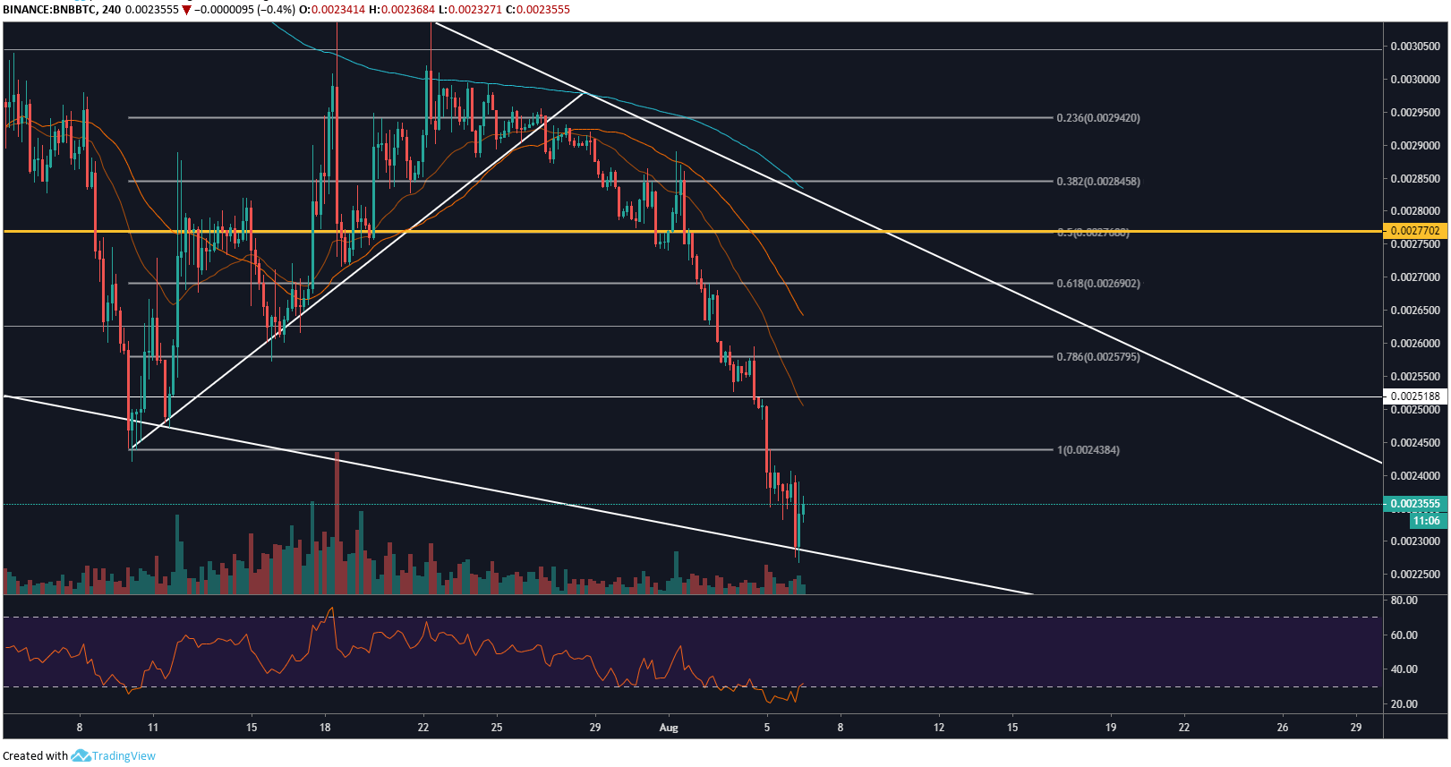Click the L:0.0023271 low value

(x=470, y=9)
